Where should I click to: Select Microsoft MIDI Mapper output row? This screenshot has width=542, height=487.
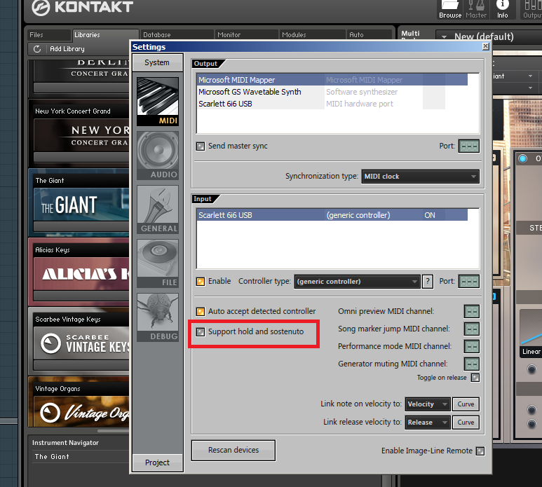[x=332, y=80]
